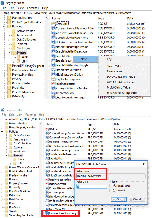Click New Value #1 DWORD icon

coord(47,209)
